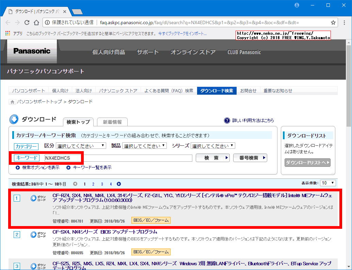Screen dimensions: 352x270
Task: Click the Panasonic logo
Action: pyautogui.click(x=31, y=51)
